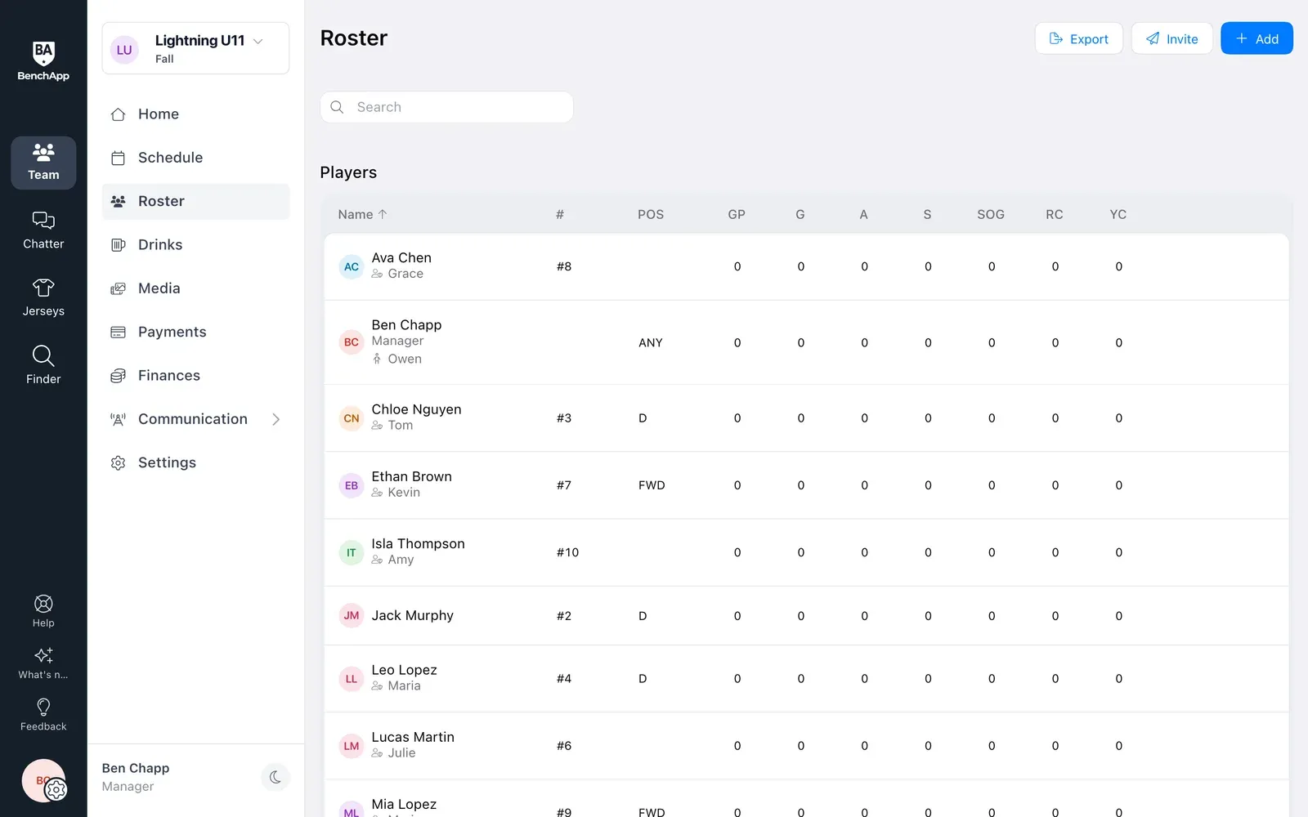Click the user avatar with gear

(44, 781)
